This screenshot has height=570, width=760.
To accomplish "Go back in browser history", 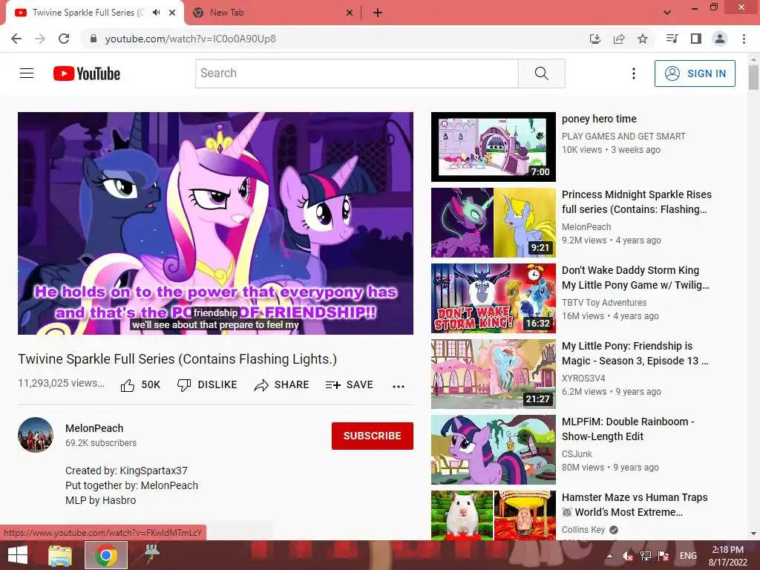I will click(x=16, y=39).
